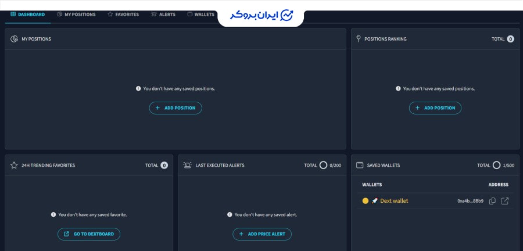Click the 24H Trending Favorites star icon
Screen dimensions: 523x251
[14, 165]
